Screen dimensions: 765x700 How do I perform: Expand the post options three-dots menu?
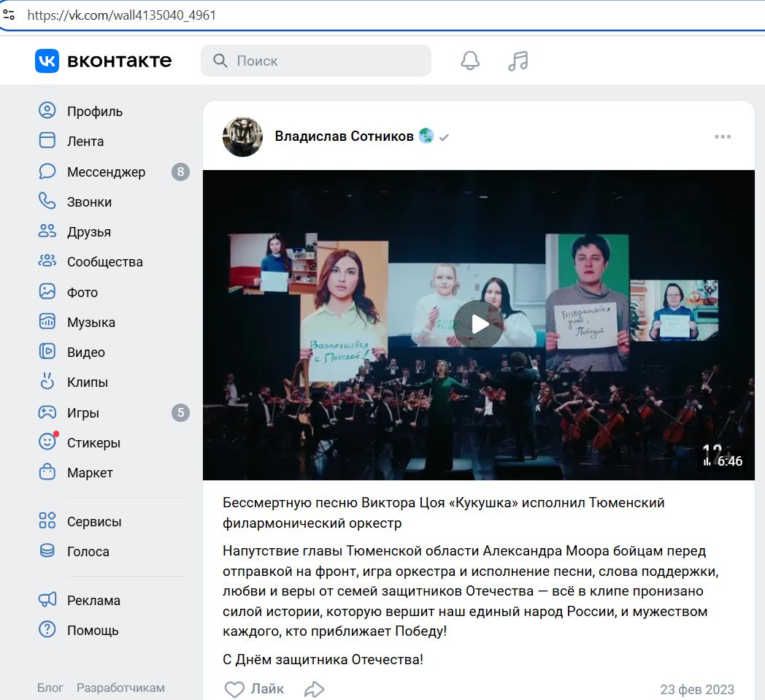click(723, 136)
